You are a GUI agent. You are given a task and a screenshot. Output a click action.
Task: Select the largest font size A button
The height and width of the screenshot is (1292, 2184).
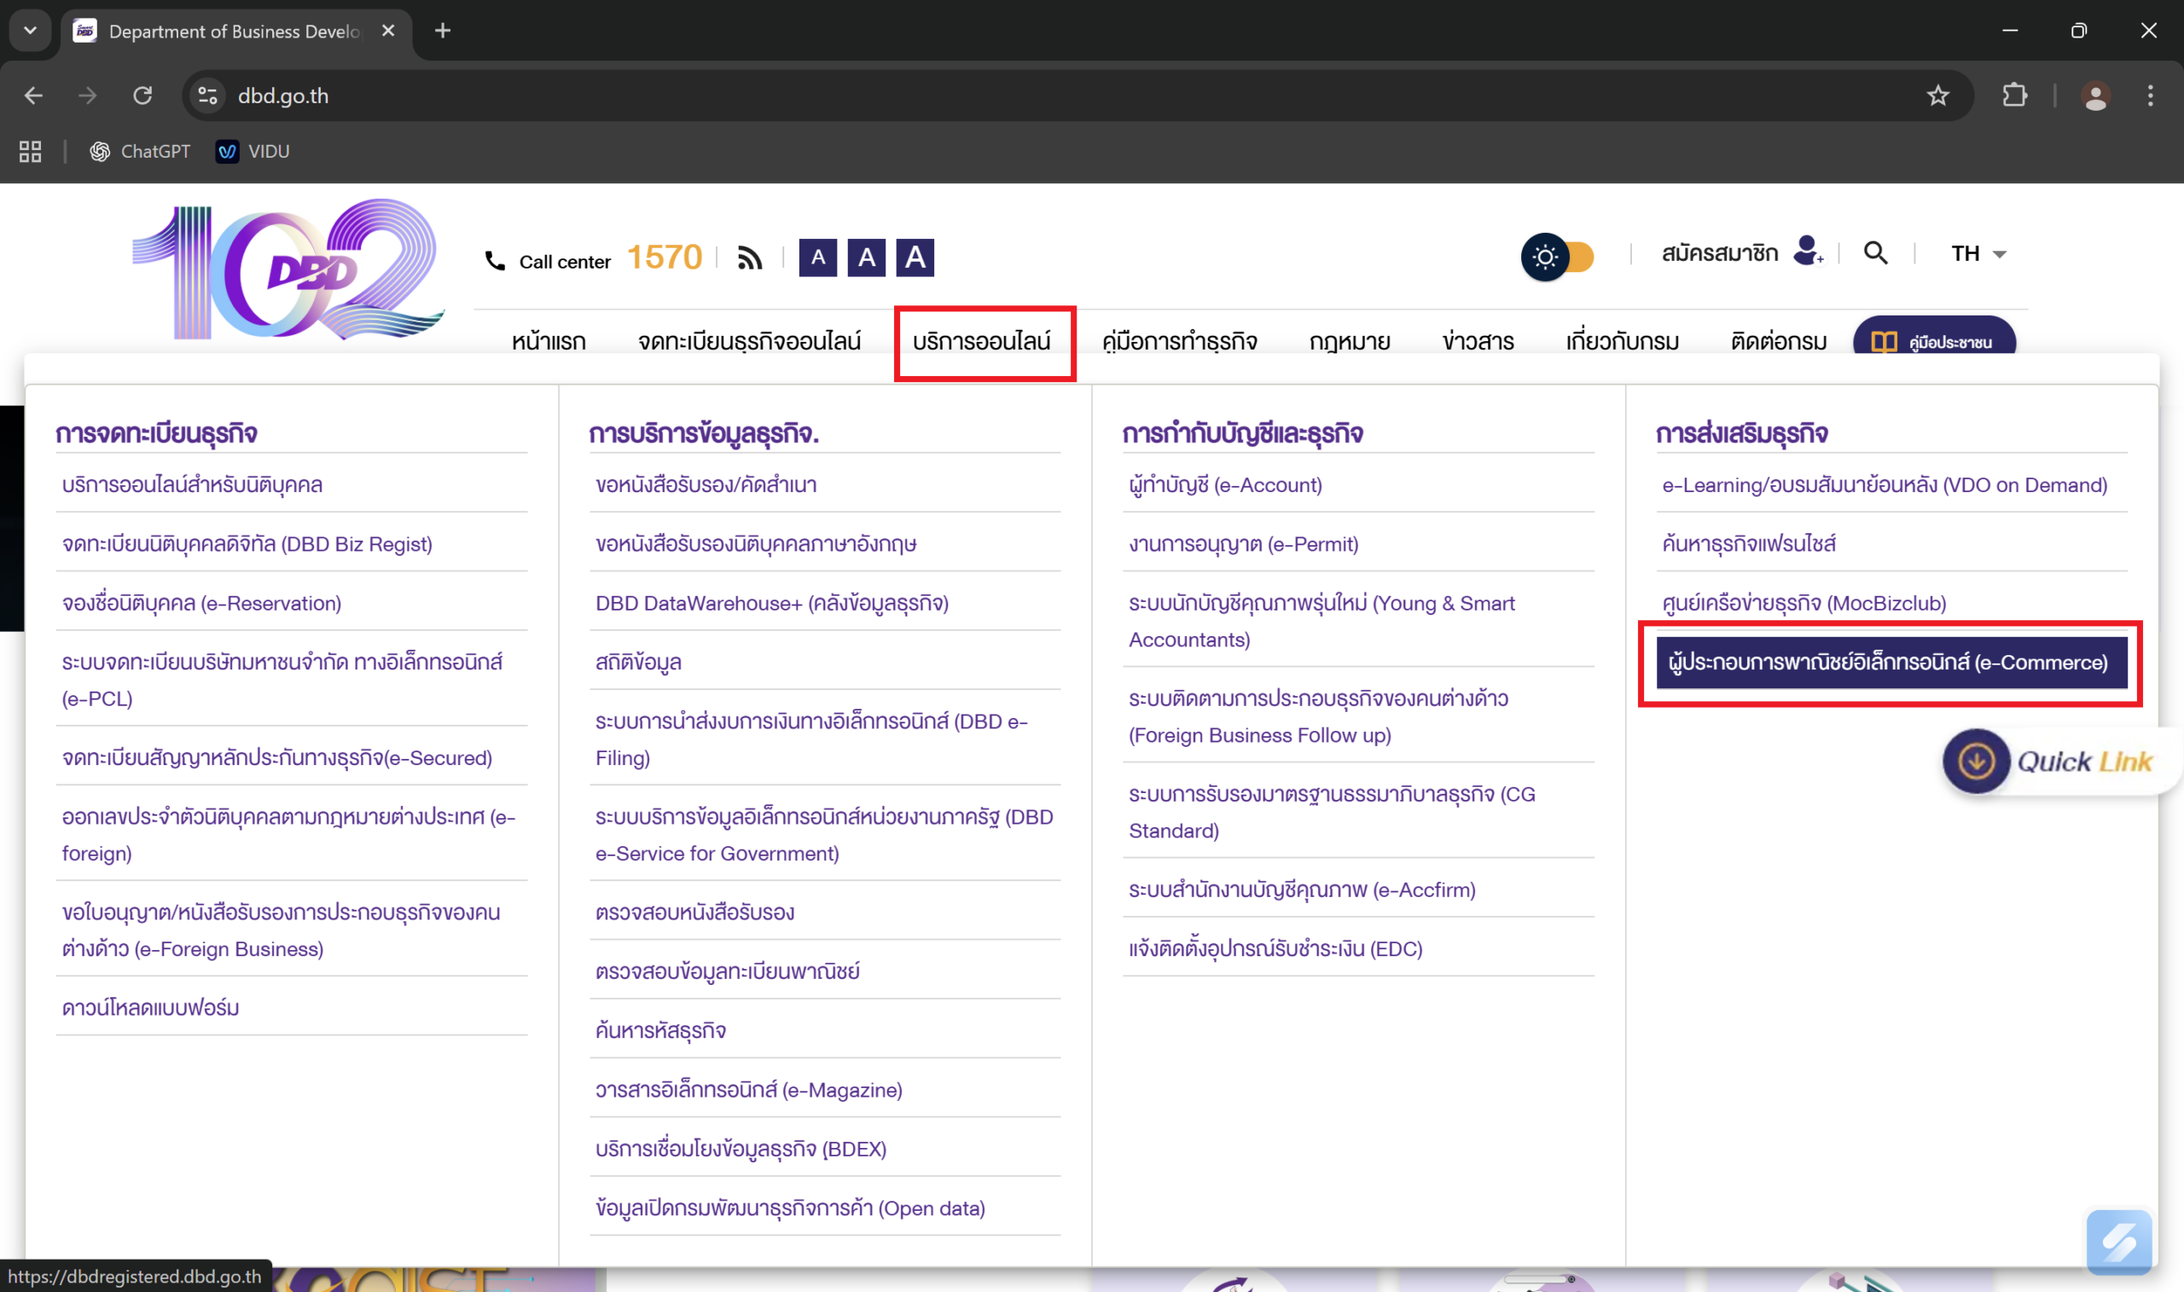point(915,258)
